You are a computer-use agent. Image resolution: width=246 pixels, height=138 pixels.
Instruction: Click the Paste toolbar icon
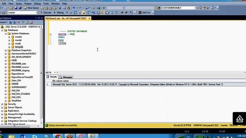(x=68, y=8)
